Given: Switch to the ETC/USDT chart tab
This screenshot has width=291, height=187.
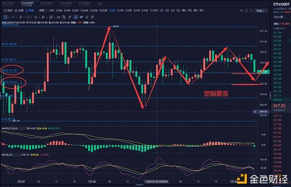Looking at the screenshot, I should [85, 4].
